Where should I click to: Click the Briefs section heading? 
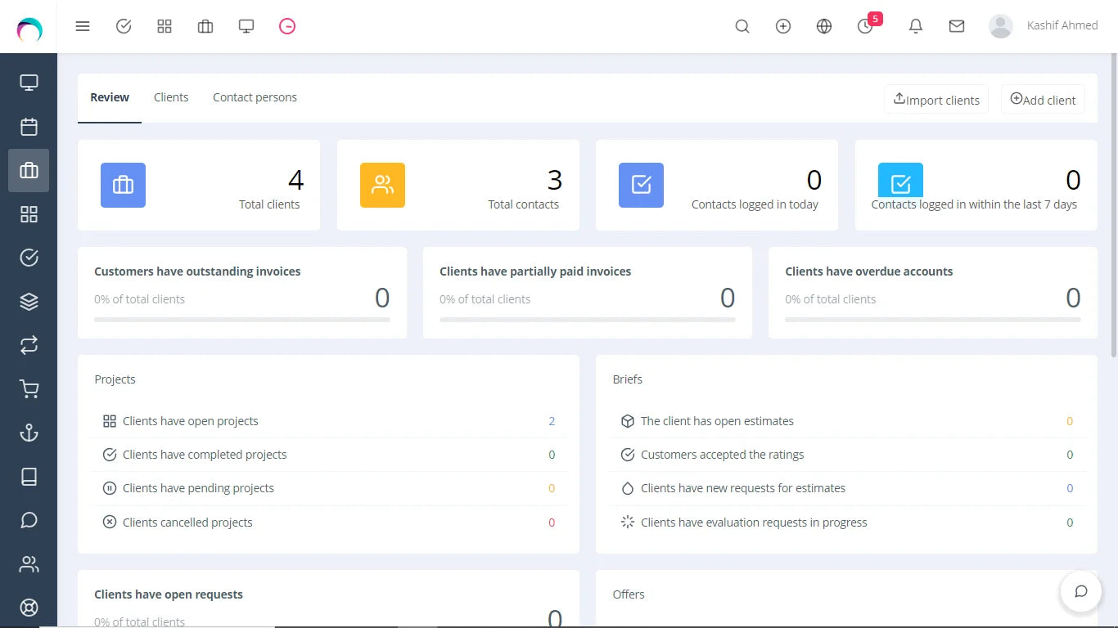pos(628,379)
